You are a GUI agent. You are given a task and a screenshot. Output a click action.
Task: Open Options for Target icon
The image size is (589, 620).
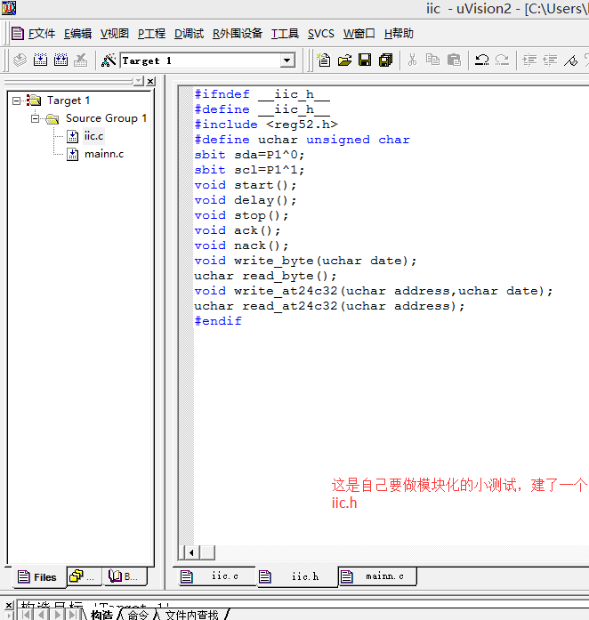click(109, 60)
